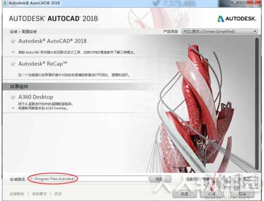This screenshot has width=264, height=201.
Task: Click the 安装 install button
Action: [x=212, y=194]
